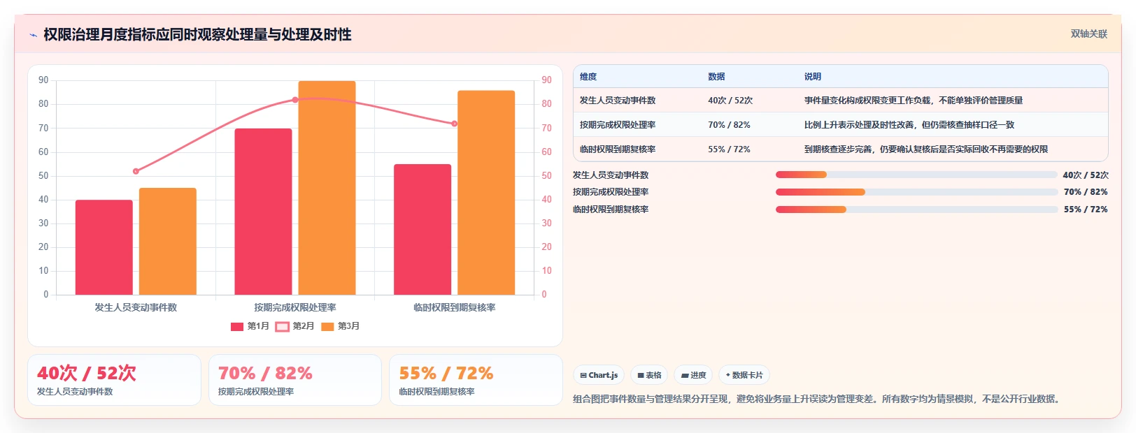1136x433 pixels.
Task: Click right axis value 90
Action: pyautogui.click(x=547, y=80)
